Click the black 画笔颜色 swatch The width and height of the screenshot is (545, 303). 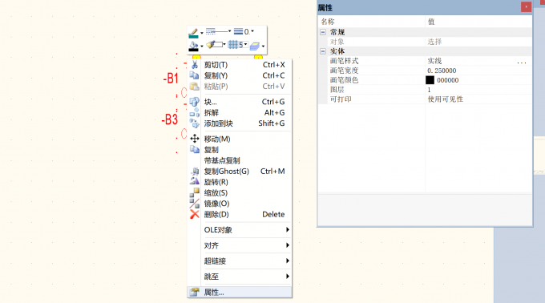430,80
